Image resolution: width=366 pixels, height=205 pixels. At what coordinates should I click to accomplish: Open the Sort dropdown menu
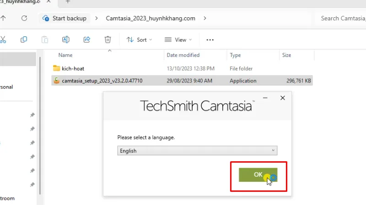pos(139,40)
